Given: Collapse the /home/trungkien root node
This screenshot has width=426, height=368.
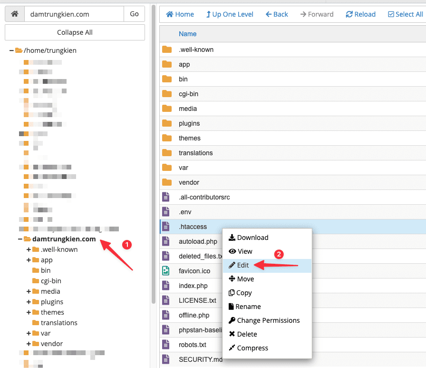Looking at the screenshot, I should coord(11,50).
